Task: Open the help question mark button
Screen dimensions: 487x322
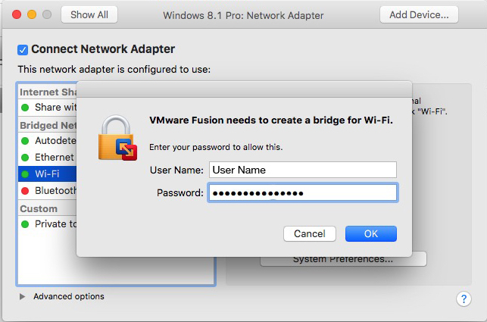Action: (464, 299)
